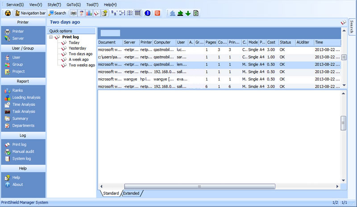The width and height of the screenshot is (357, 207).
Task: Click the print log book toolbar icon
Action: [x=97, y=13]
